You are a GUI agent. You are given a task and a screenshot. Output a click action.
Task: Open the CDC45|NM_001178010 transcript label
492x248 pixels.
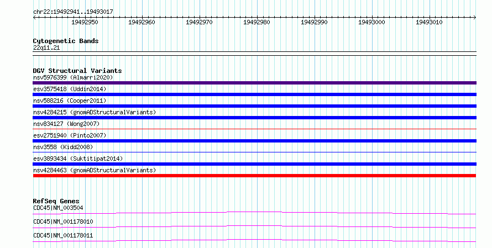63,221
